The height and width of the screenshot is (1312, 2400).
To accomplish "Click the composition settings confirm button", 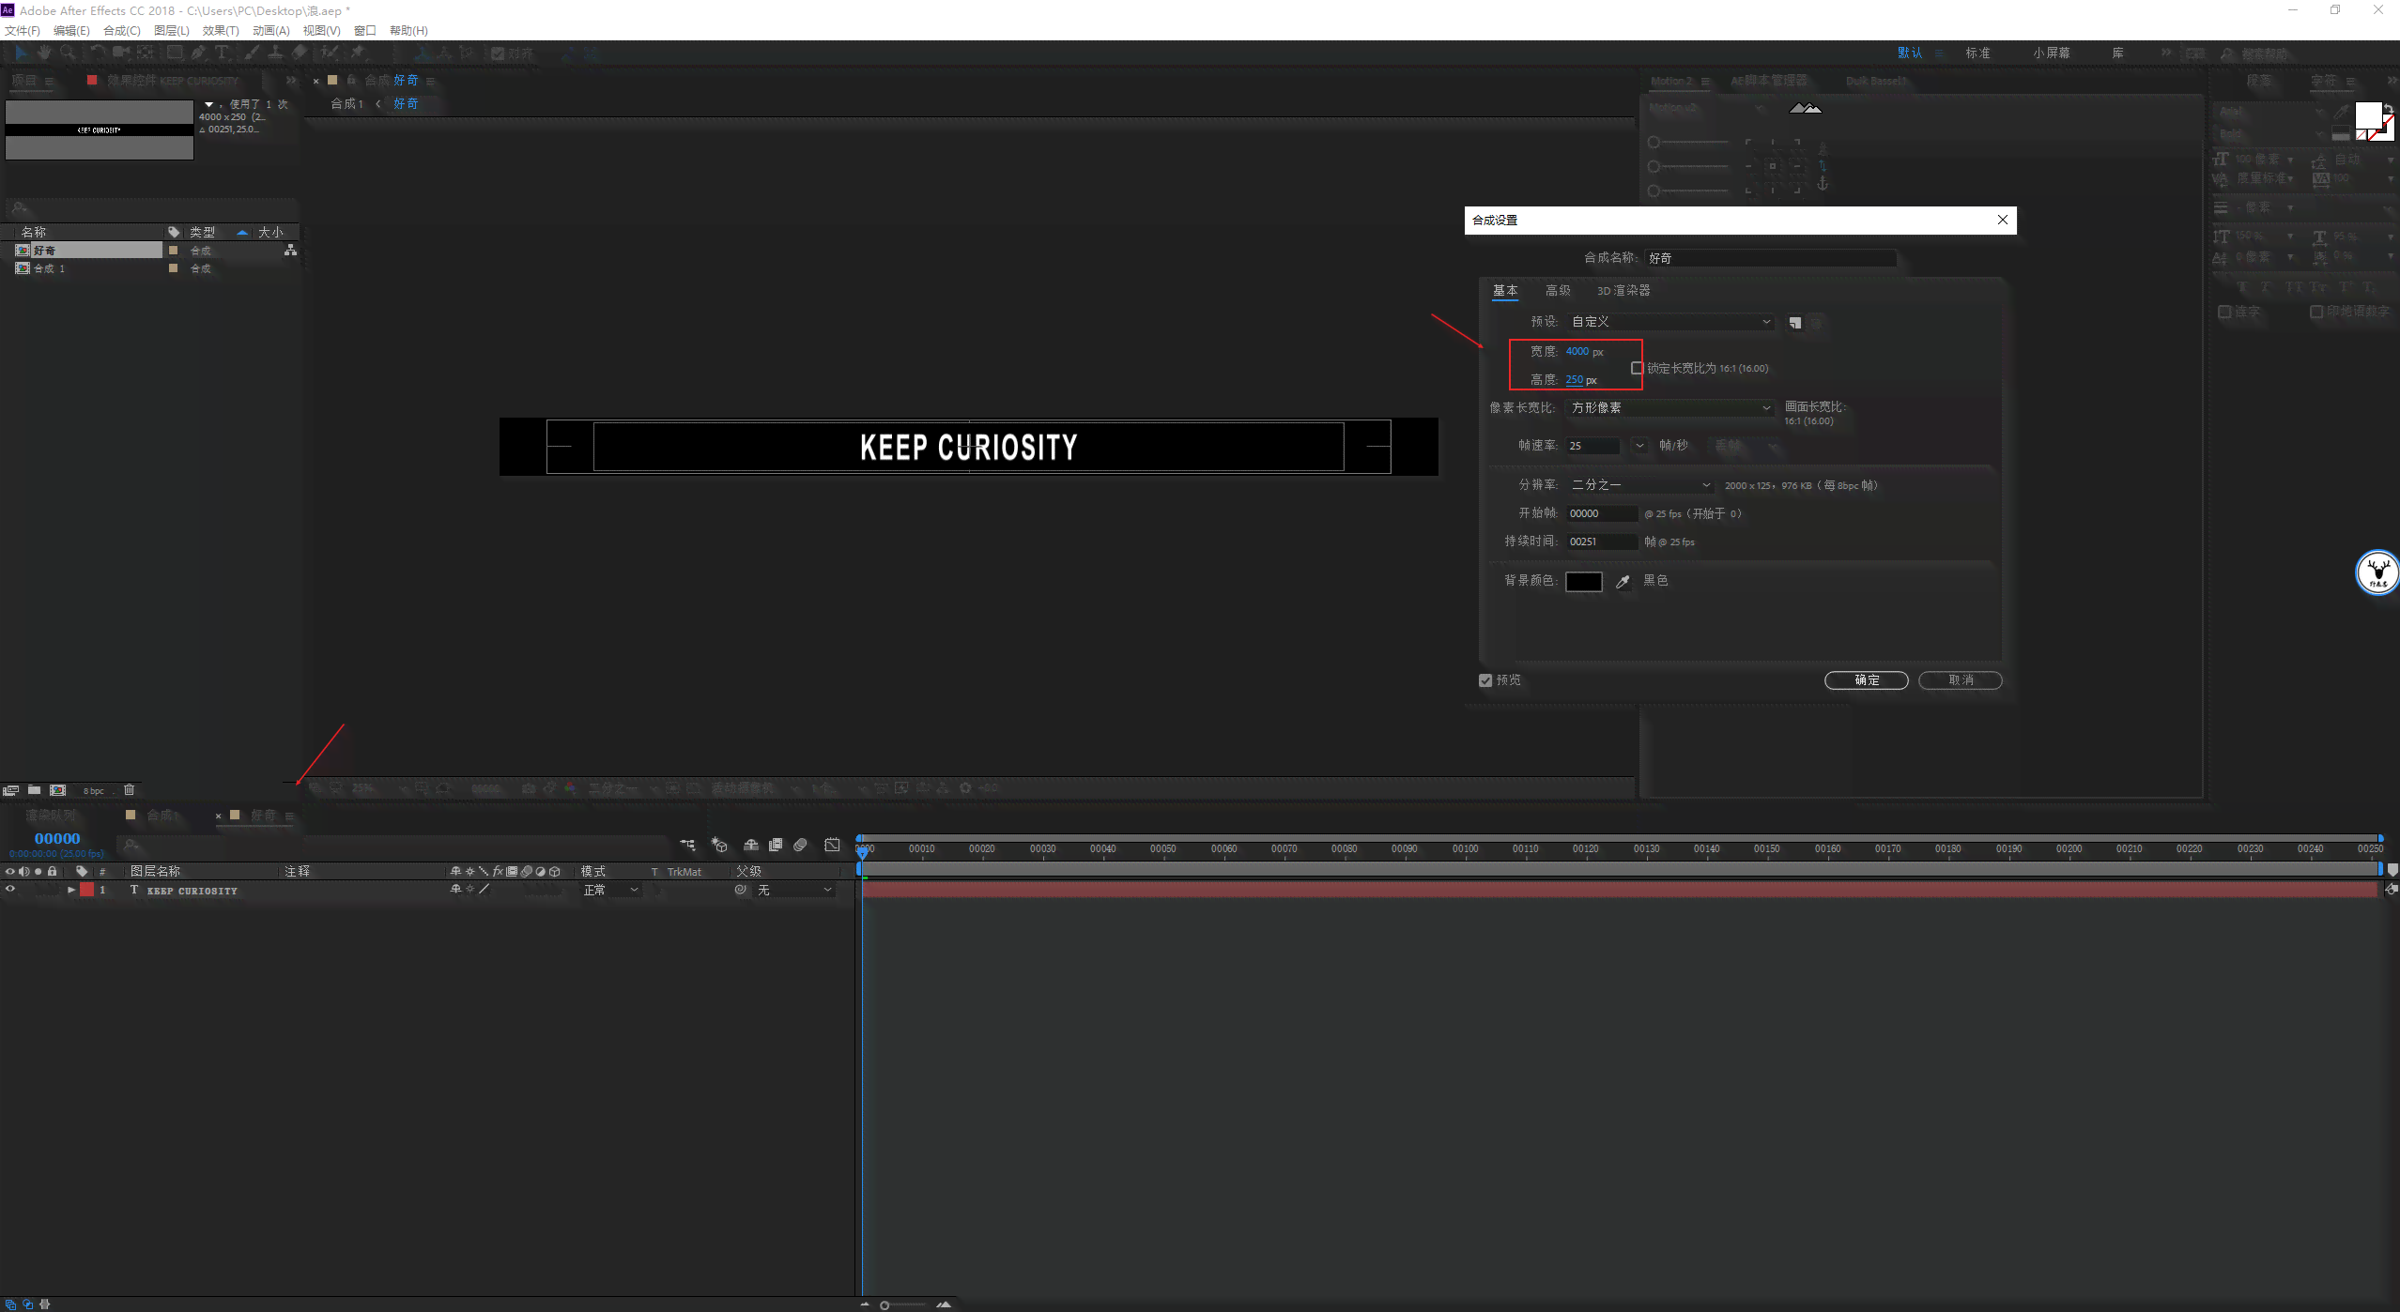I will pyautogui.click(x=1865, y=679).
